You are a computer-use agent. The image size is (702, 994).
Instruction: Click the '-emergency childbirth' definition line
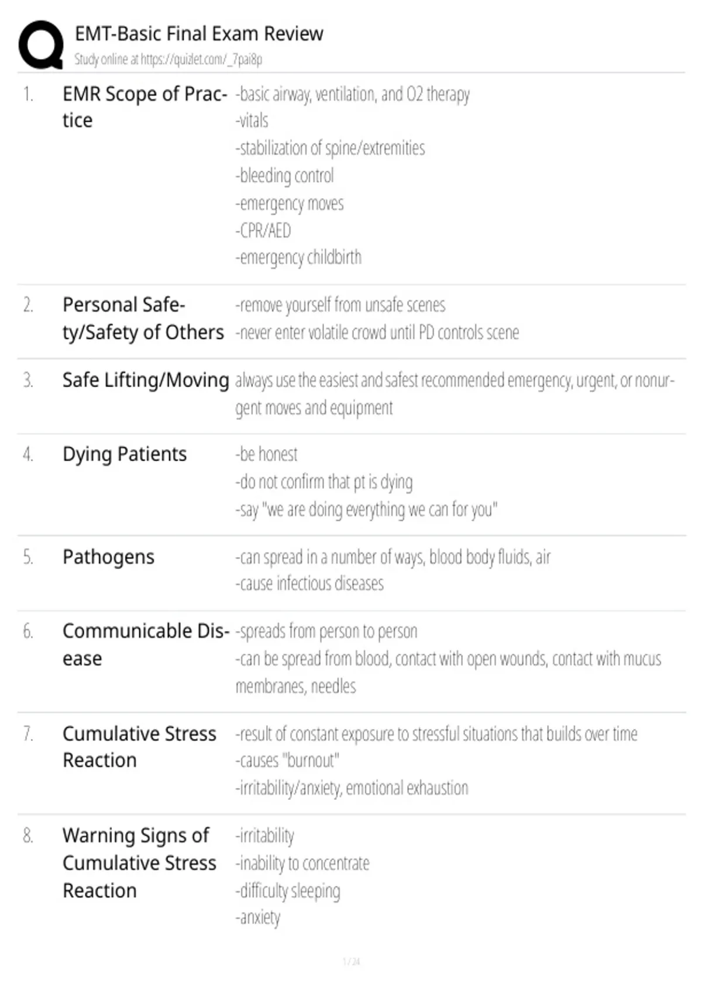coord(298,257)
